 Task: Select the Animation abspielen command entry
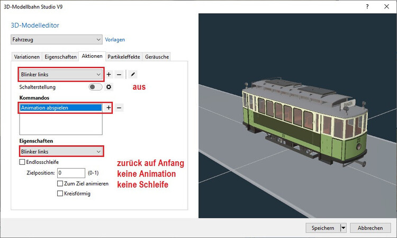tap(61, 108)
